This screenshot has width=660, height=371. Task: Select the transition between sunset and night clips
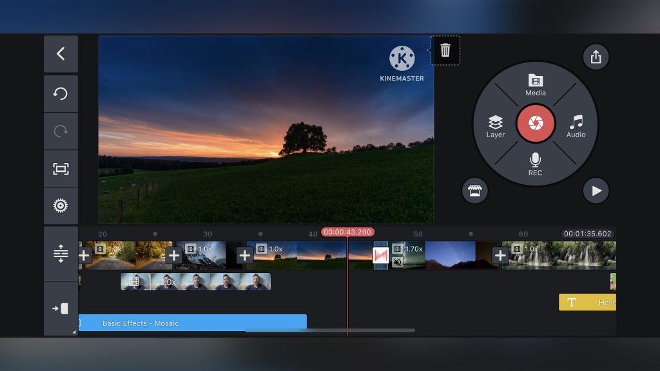[x=381, y=256]
